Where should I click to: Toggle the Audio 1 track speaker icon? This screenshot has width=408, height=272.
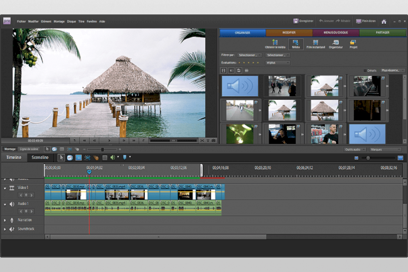[12, 204]
